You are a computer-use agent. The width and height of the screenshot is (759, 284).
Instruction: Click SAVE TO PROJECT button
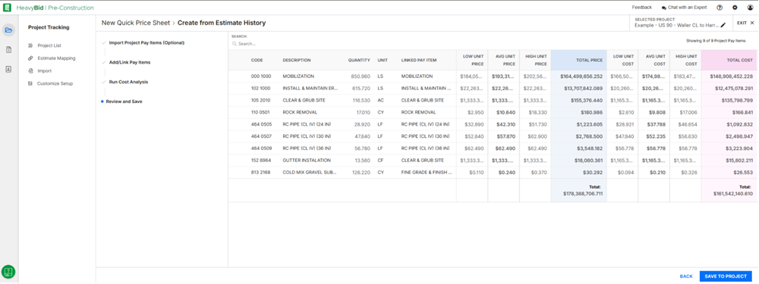point(726,276)
